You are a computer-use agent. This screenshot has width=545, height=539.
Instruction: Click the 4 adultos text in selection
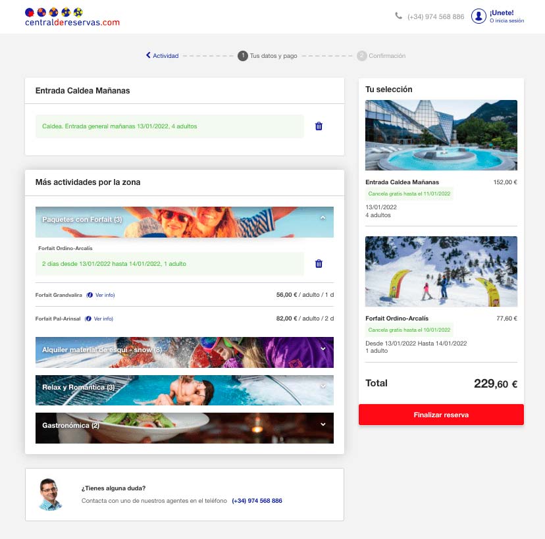378,215
